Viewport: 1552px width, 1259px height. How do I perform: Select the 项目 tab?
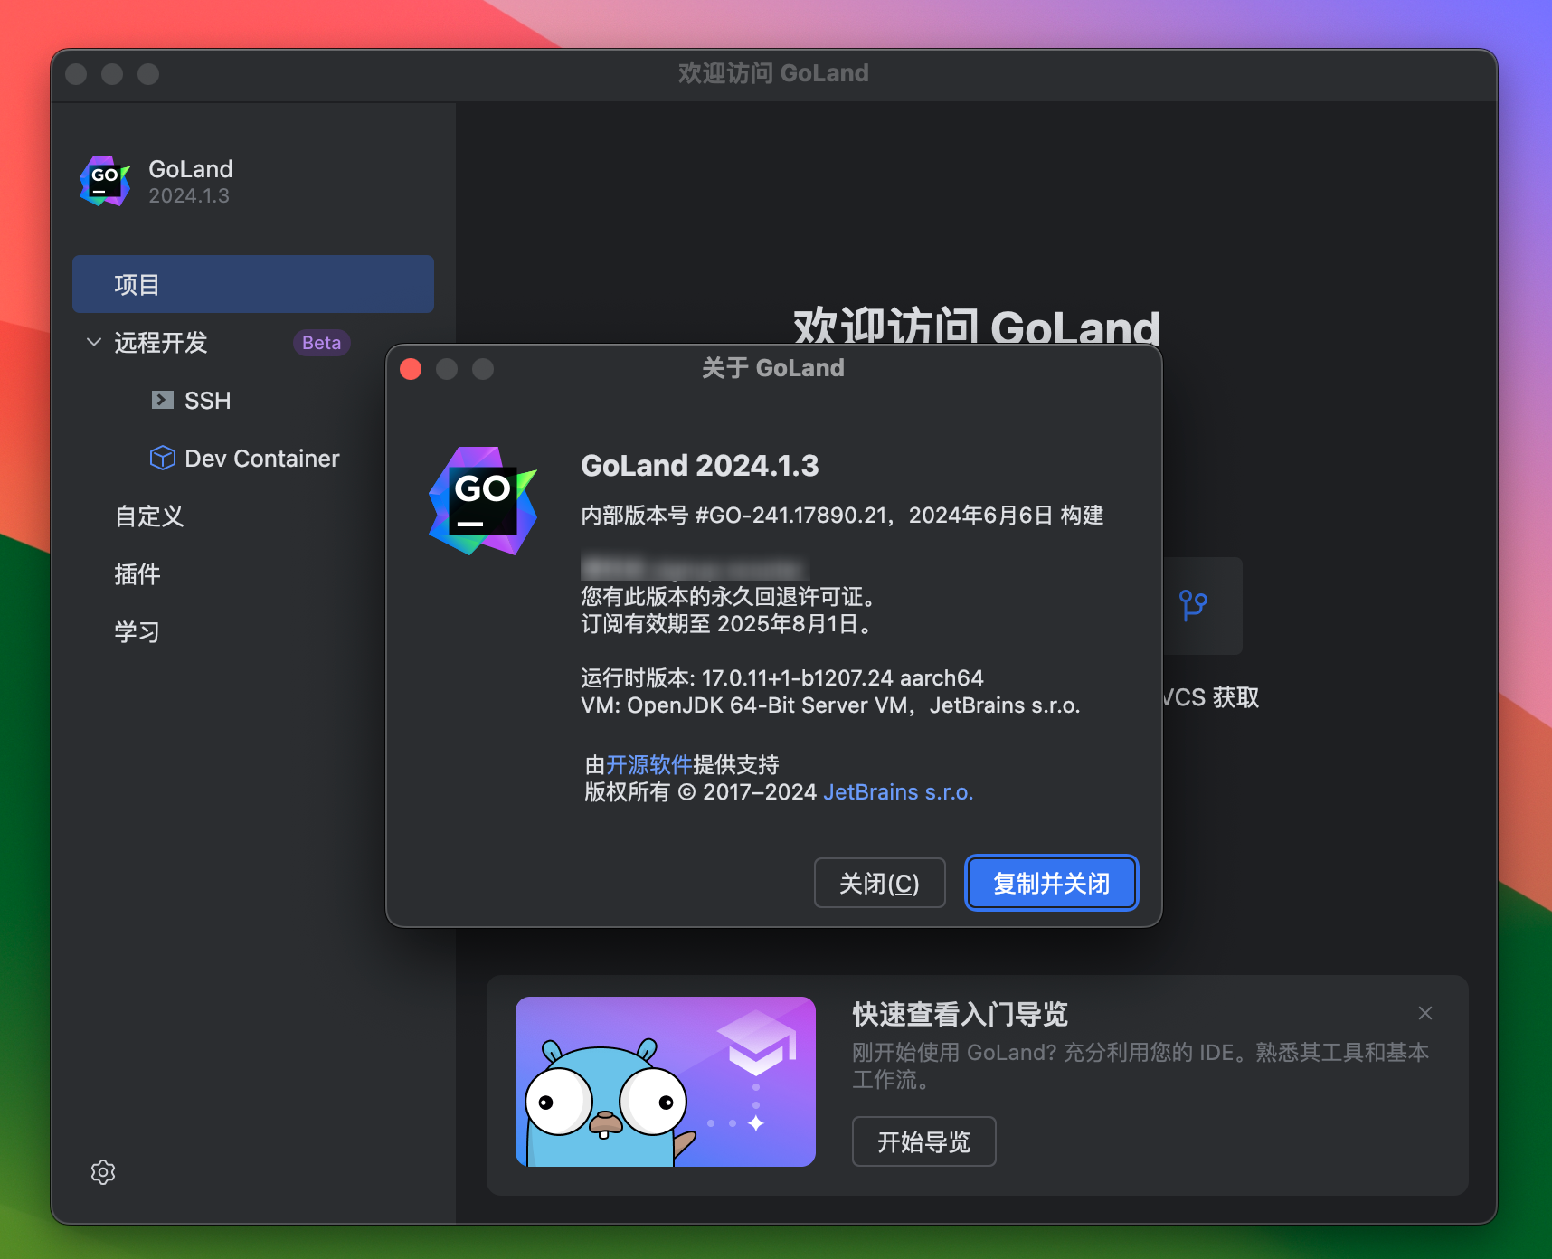[253, 284]
